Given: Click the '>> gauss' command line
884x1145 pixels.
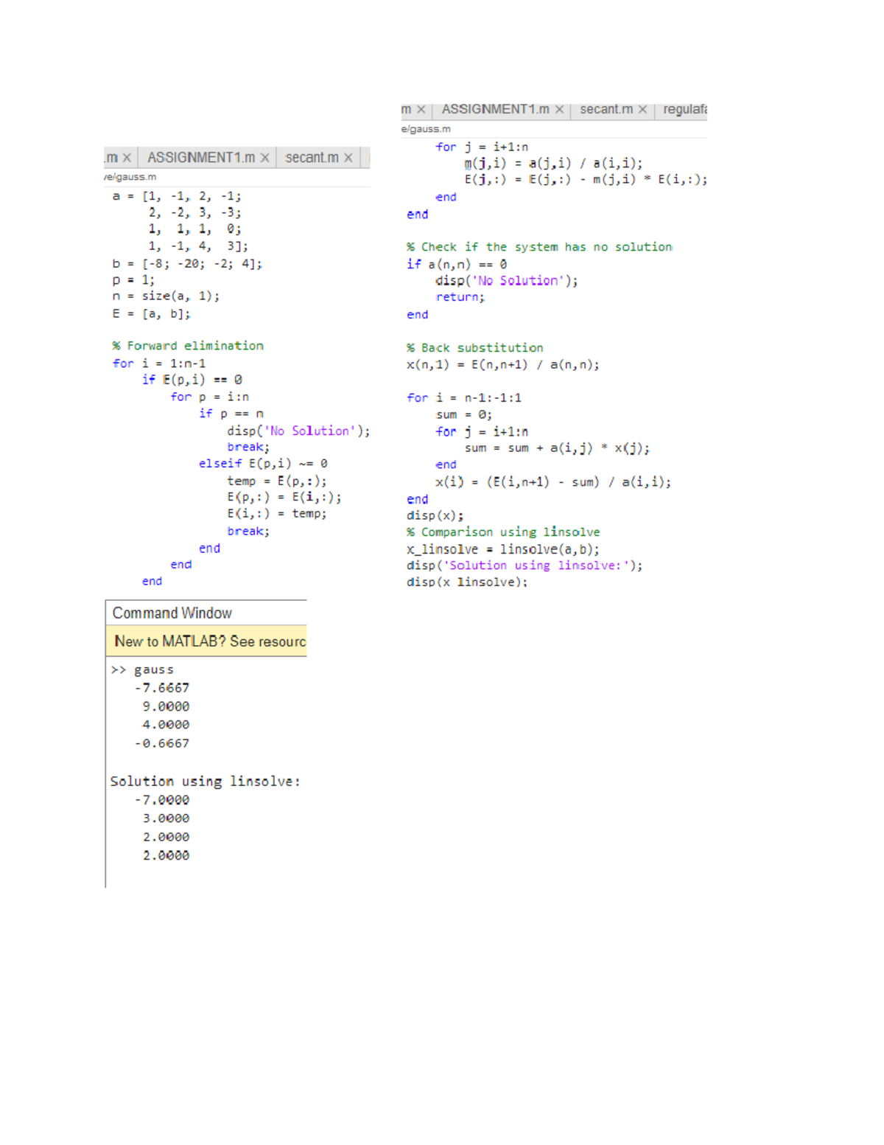Looking at the screenshot, I should [x=142, y=669].
